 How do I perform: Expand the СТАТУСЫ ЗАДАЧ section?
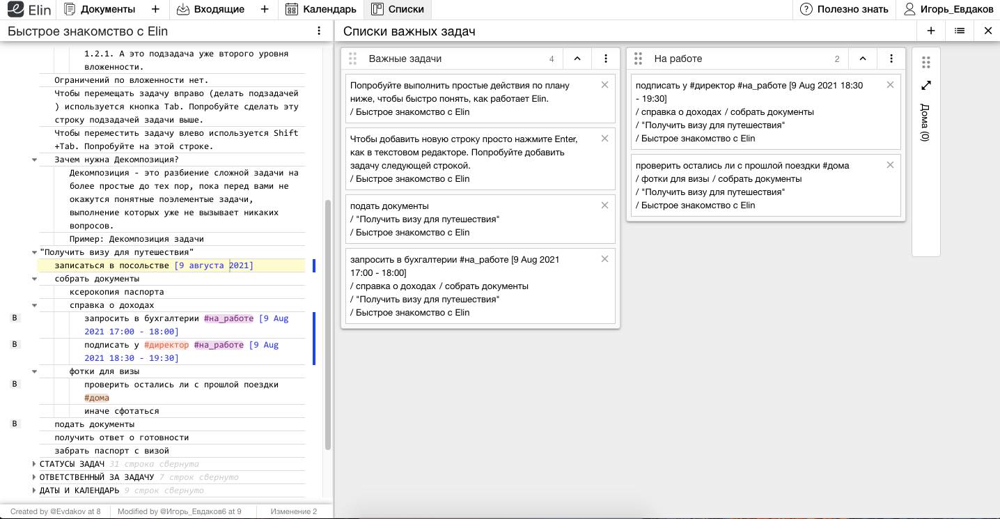pyautogui.click(x=35, y=464)
